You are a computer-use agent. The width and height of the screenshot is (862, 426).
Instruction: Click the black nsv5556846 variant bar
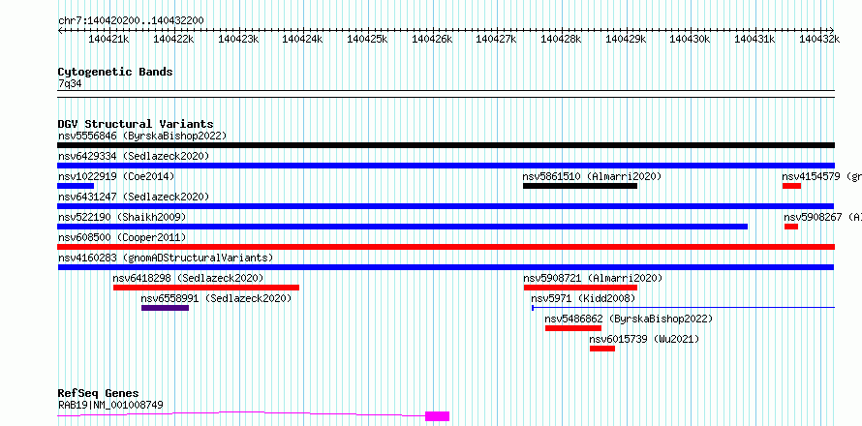click(x=446, y=145)
